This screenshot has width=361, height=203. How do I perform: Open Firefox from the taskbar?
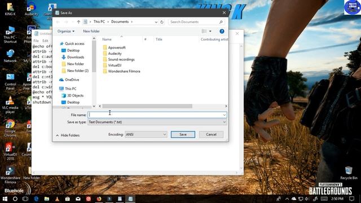coord(99,198)
